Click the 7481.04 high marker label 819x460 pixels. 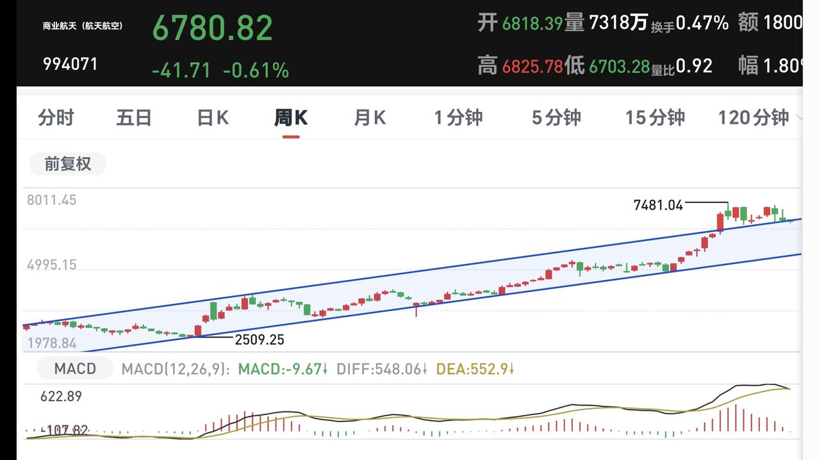[658, 205]
